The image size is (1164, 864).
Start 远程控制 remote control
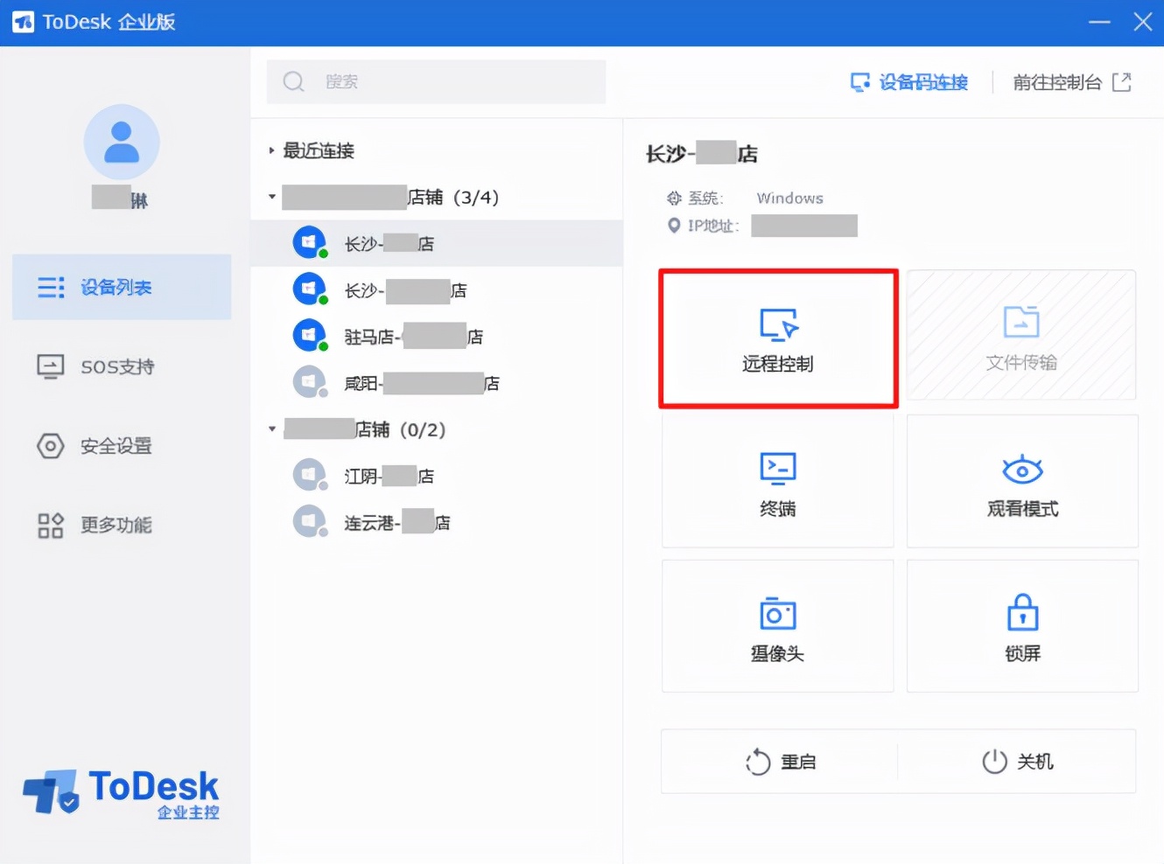[778, 338]
